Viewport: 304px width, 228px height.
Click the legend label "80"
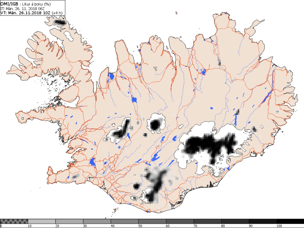pos(223,226)
